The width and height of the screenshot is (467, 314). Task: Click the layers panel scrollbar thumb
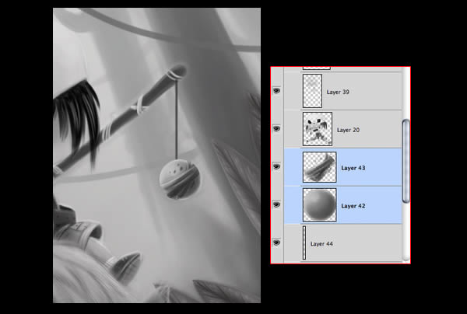[x=406, y=161]
